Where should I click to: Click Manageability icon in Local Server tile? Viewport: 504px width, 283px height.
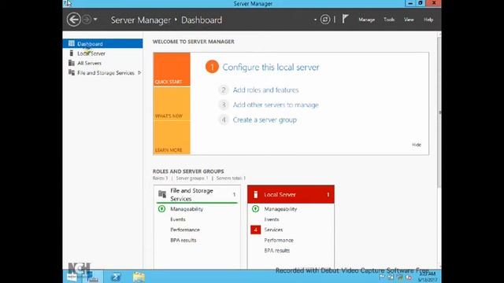pos(255,209)
